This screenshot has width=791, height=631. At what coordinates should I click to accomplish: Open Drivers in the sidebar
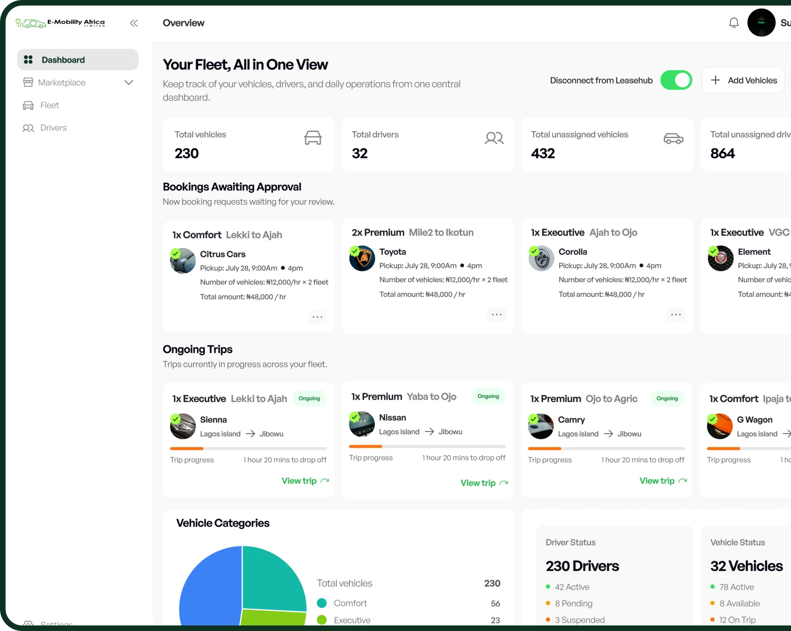44,128
